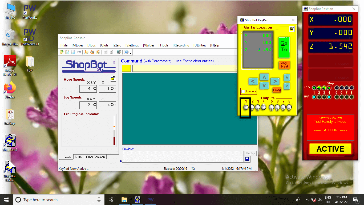The width and height of the screenshot is (364, 205).
Task: Click the Replay button
Action: [x=250, y=153]
